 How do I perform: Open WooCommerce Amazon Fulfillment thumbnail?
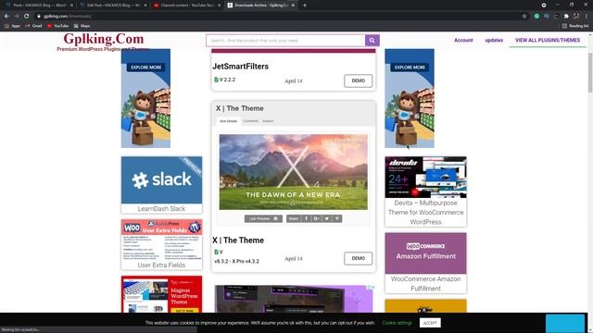coord(426,253)
